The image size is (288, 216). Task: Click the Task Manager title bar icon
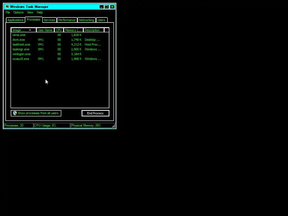click(x=7, y=7)
